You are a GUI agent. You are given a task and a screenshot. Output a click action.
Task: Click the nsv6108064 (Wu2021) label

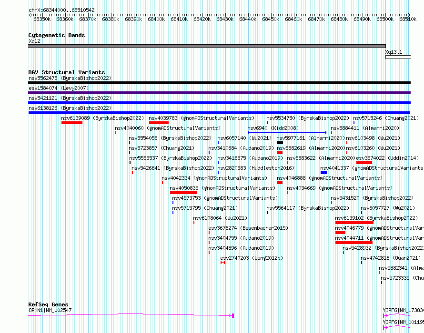(x=221, y=218)
